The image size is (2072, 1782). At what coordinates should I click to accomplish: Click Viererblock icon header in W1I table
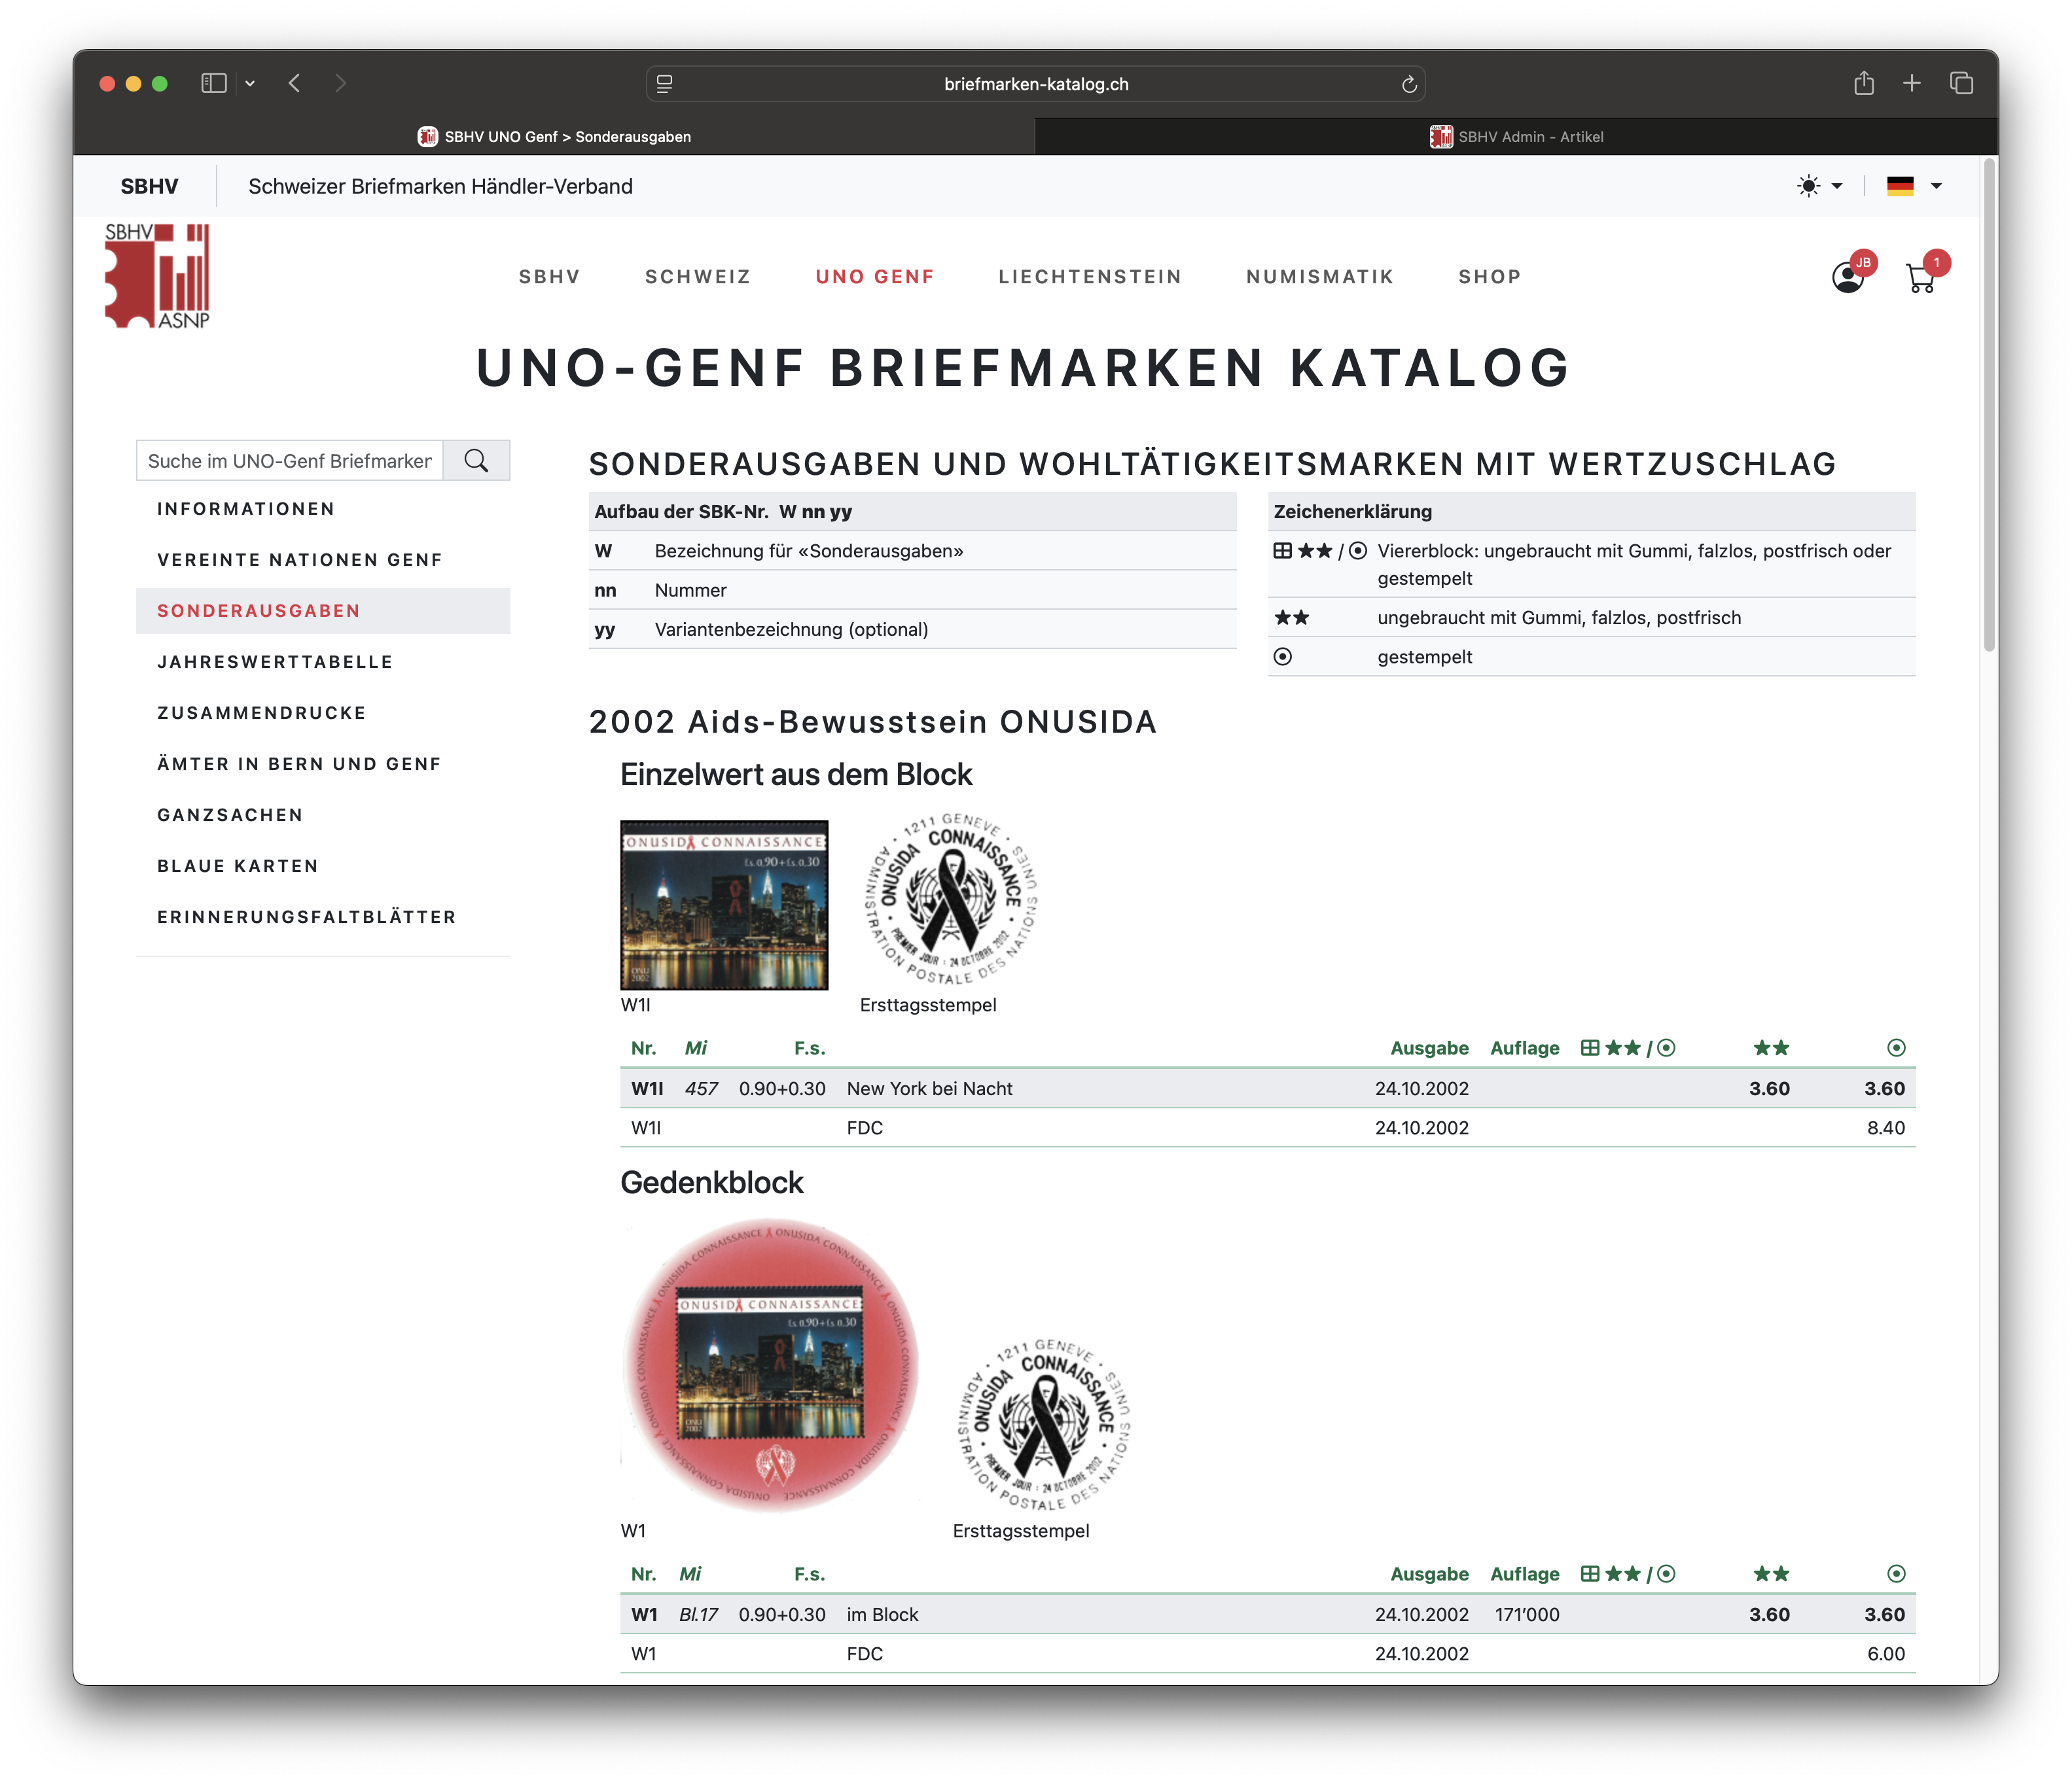pyautogui.click(x=1590, y=1047)
